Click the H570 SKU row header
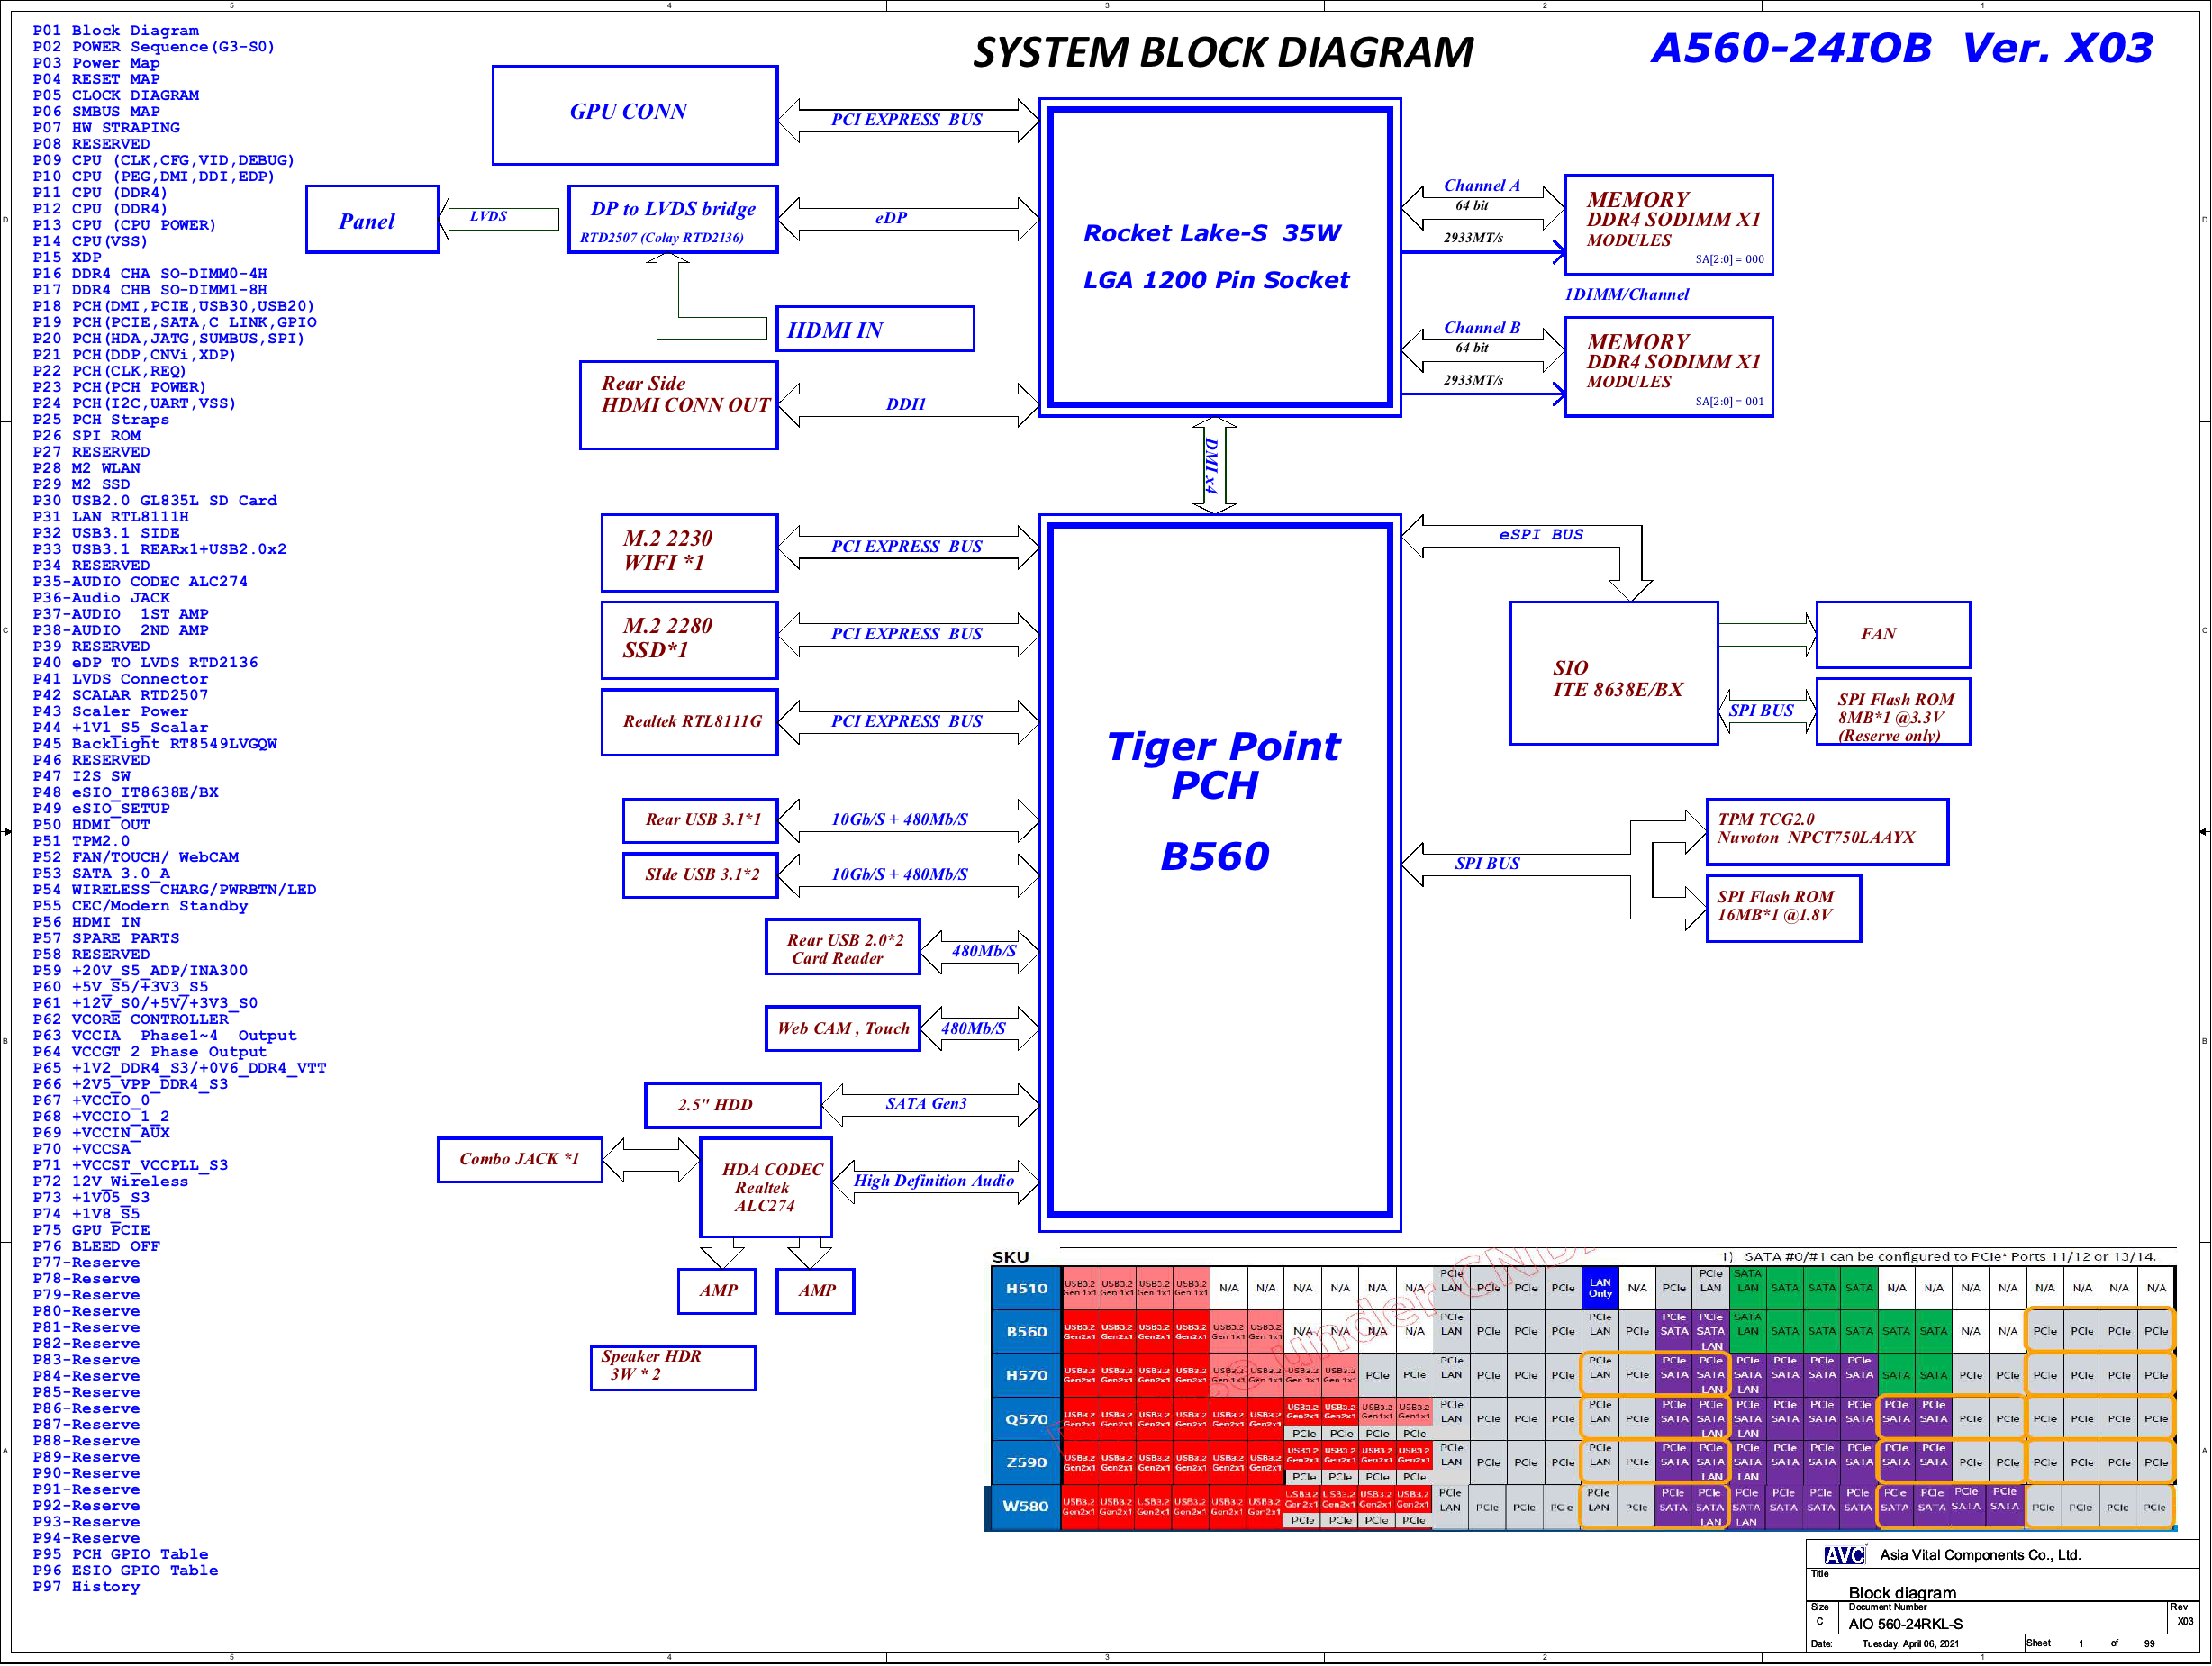Image resolution: width=2212 pixels, height=1666 pixels. (x=1026, y=1376)
